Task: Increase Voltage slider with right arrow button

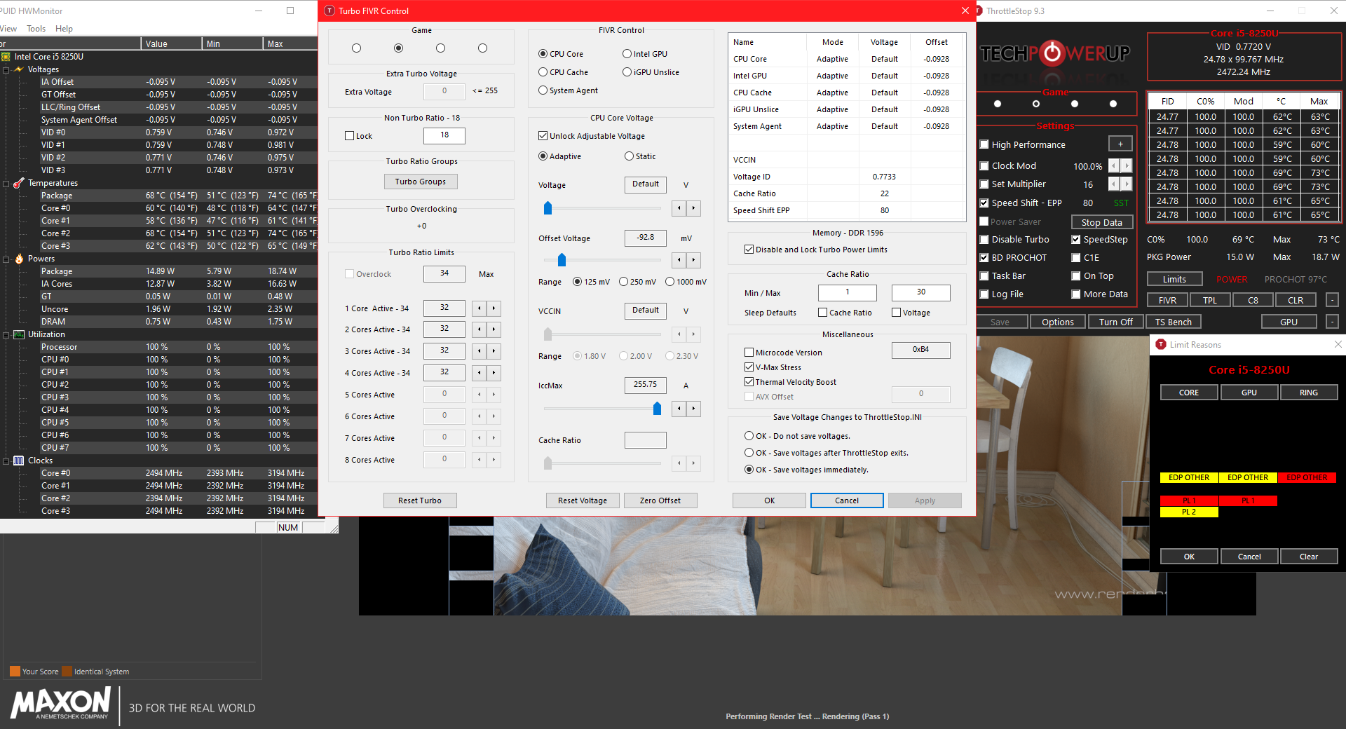Action: [x=693, y=208]
